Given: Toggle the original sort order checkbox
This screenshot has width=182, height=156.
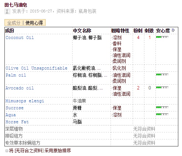Looking at the screenshot, I should click(7, 151).
